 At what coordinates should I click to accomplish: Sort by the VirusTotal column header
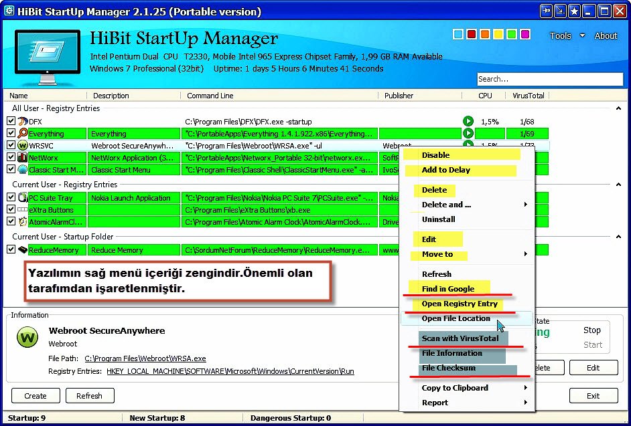pyautogui.click(x=528, y=96)
